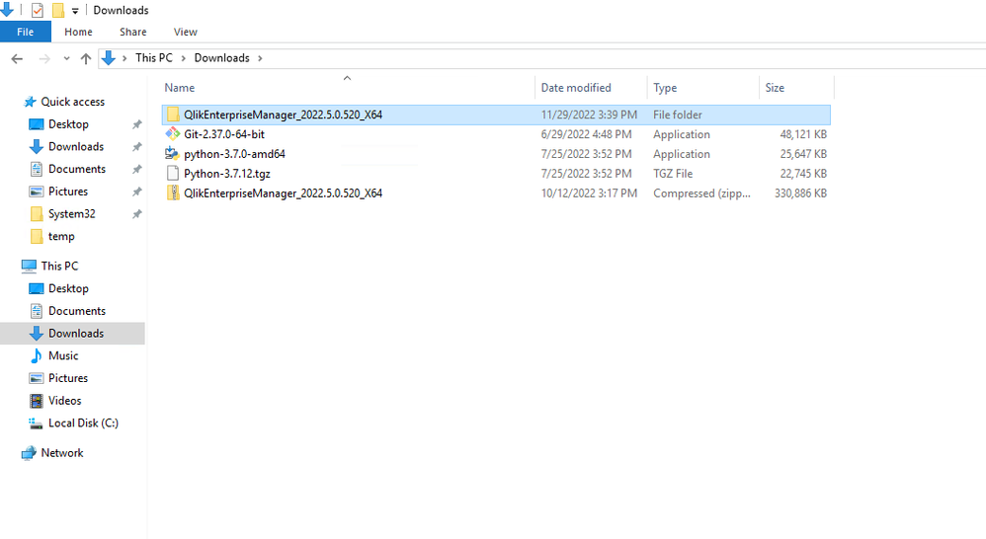Click the Forward navigation arrow
The image size is (986, 539).
[44, 58]
